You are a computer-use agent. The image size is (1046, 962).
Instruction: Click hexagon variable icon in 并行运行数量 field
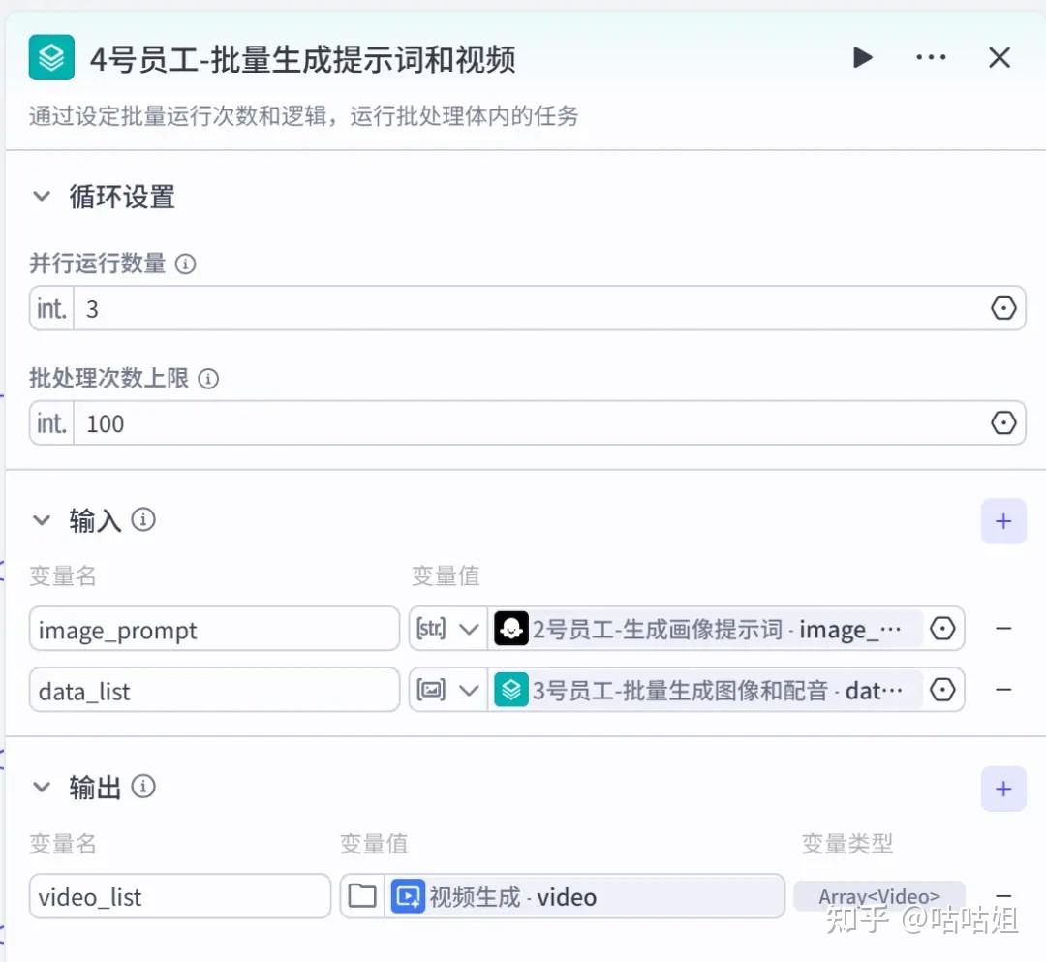coord(1004,309)
